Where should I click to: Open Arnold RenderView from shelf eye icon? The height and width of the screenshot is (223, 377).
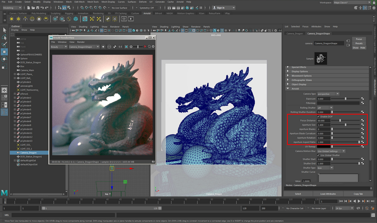coord(124,19)
